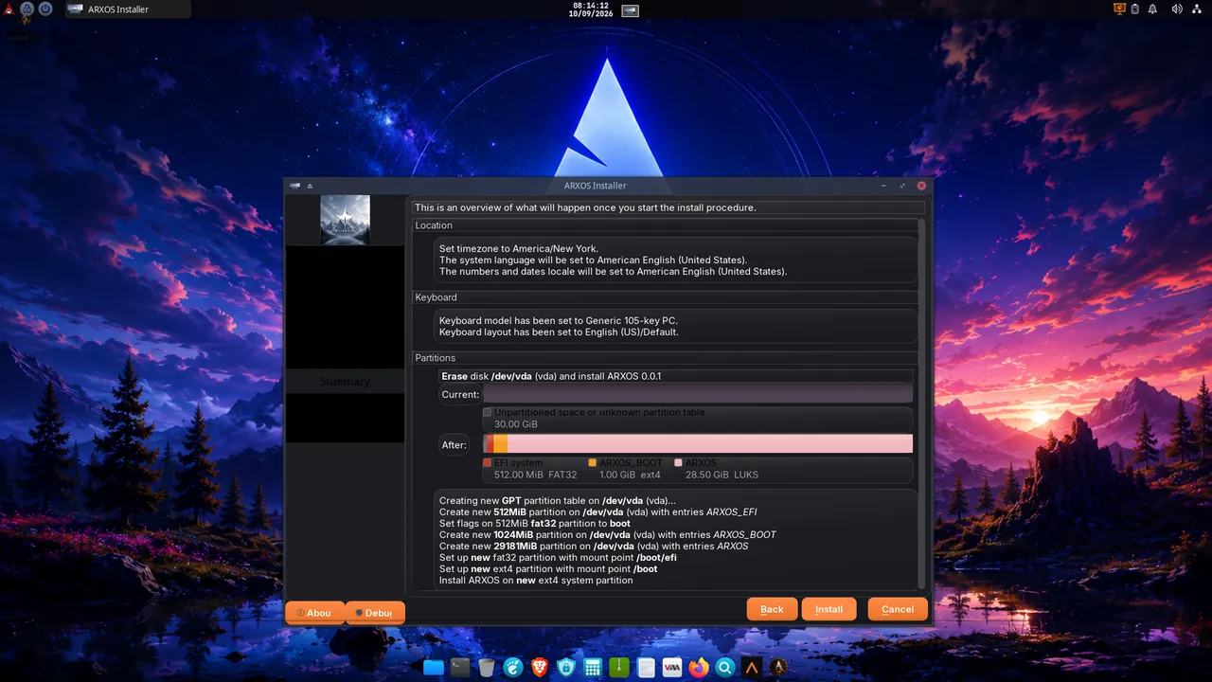Click the pink ARXOS segment in After bar
The image size is (1212, 682).
710,444
